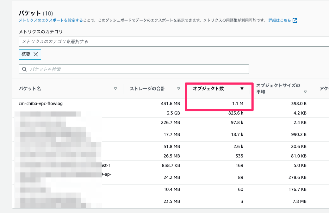The image size is (329, 213).
Task: Click the X icon to remove the 概要 filter
Action: pos(36,54)
